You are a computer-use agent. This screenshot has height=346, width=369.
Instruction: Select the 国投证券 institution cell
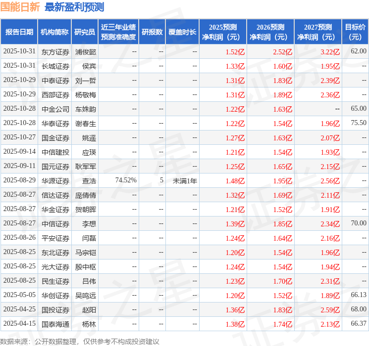(x=55, y=310)
